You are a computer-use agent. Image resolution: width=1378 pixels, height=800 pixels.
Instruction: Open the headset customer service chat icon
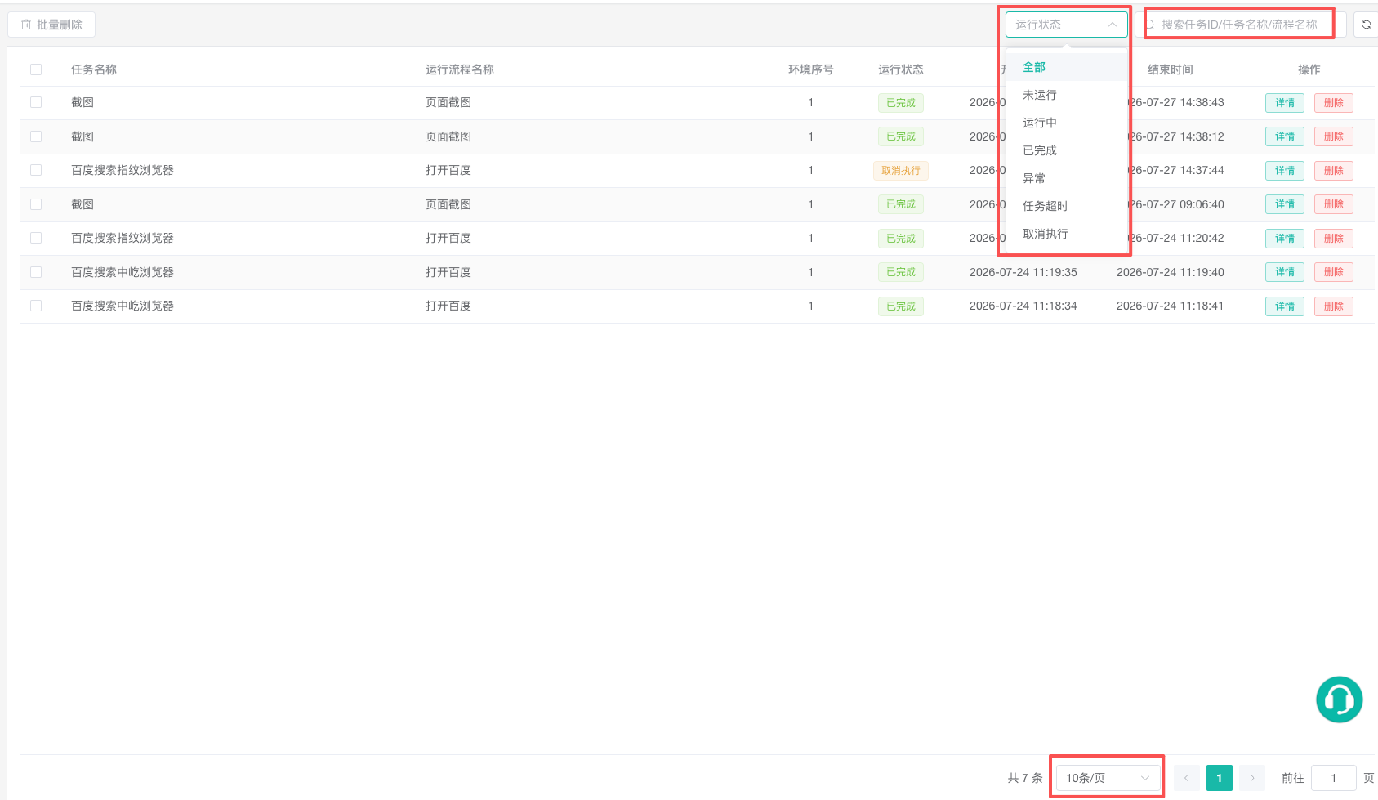1339,699
